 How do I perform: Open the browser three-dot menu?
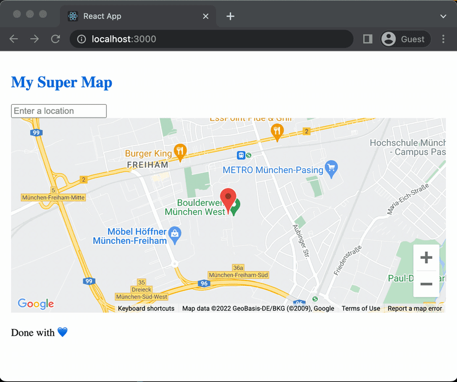point(443,39)
